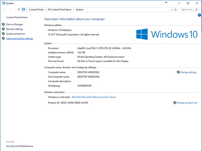Viewport: 202px width, 151px height.
Task: Read the Microsoft Software License Terms
Action: 94,97
